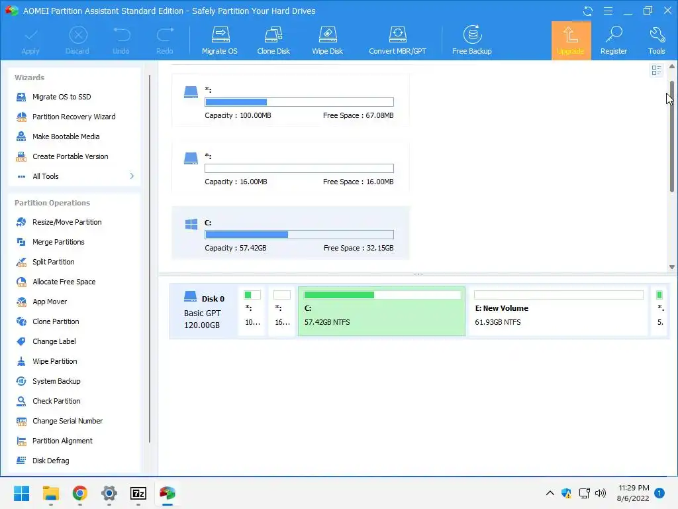Open the hamburger menu in title bar
This screenshot has height=509, width=678.
608,11
